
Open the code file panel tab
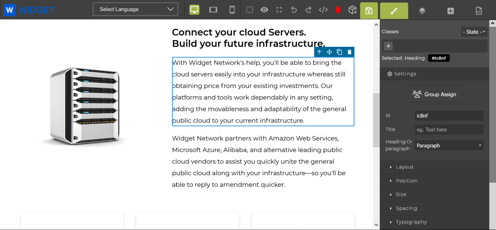click(479, 11)
